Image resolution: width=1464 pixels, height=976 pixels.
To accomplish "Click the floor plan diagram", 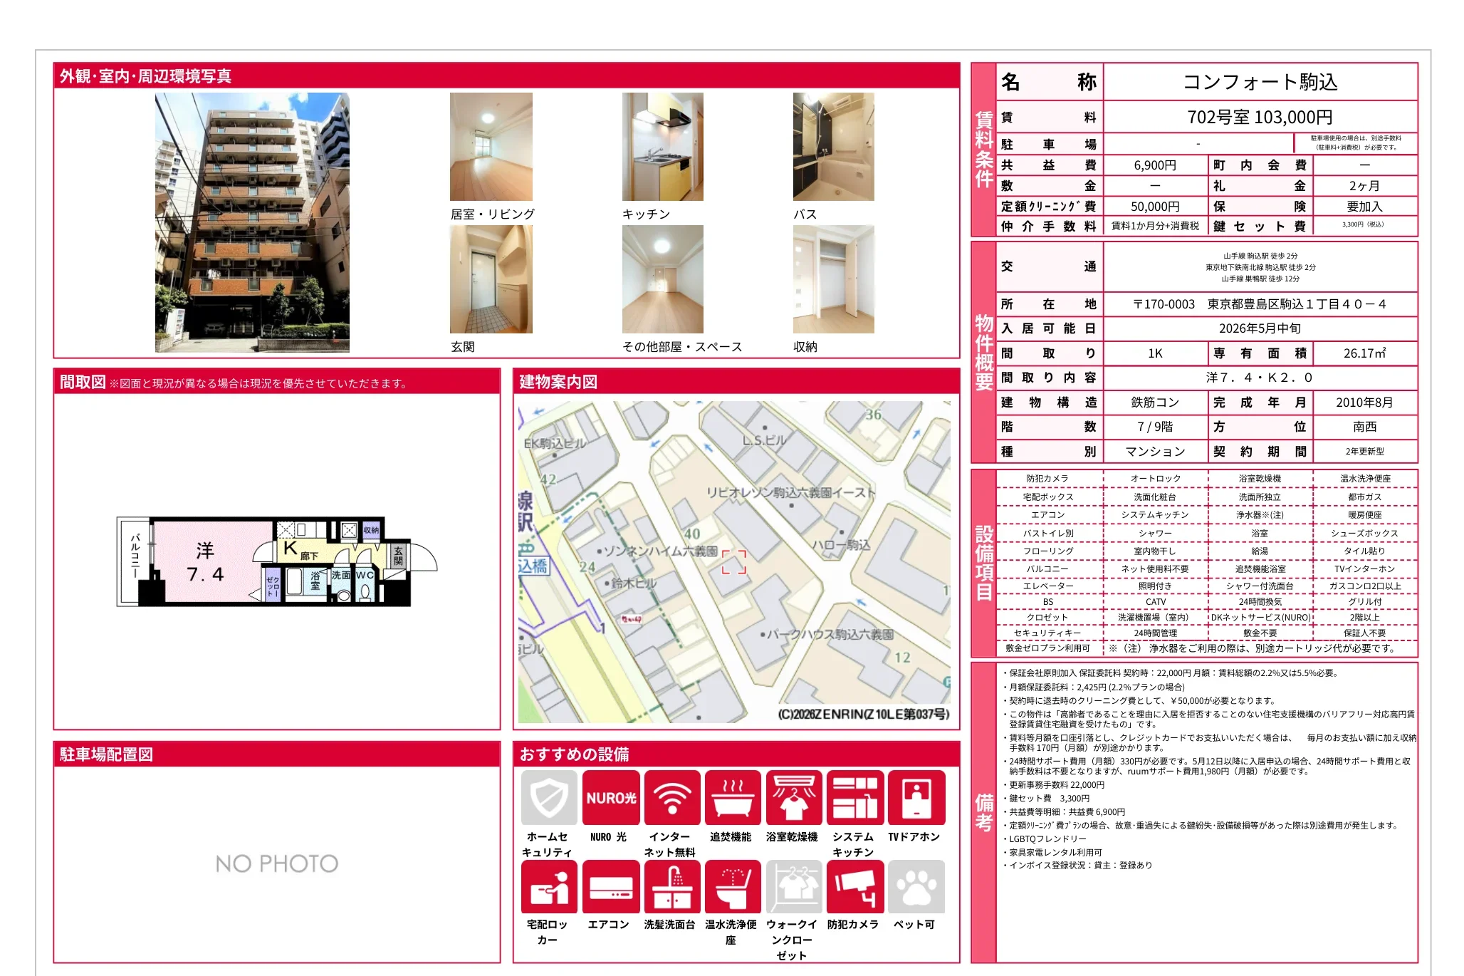I will point(276,562).
